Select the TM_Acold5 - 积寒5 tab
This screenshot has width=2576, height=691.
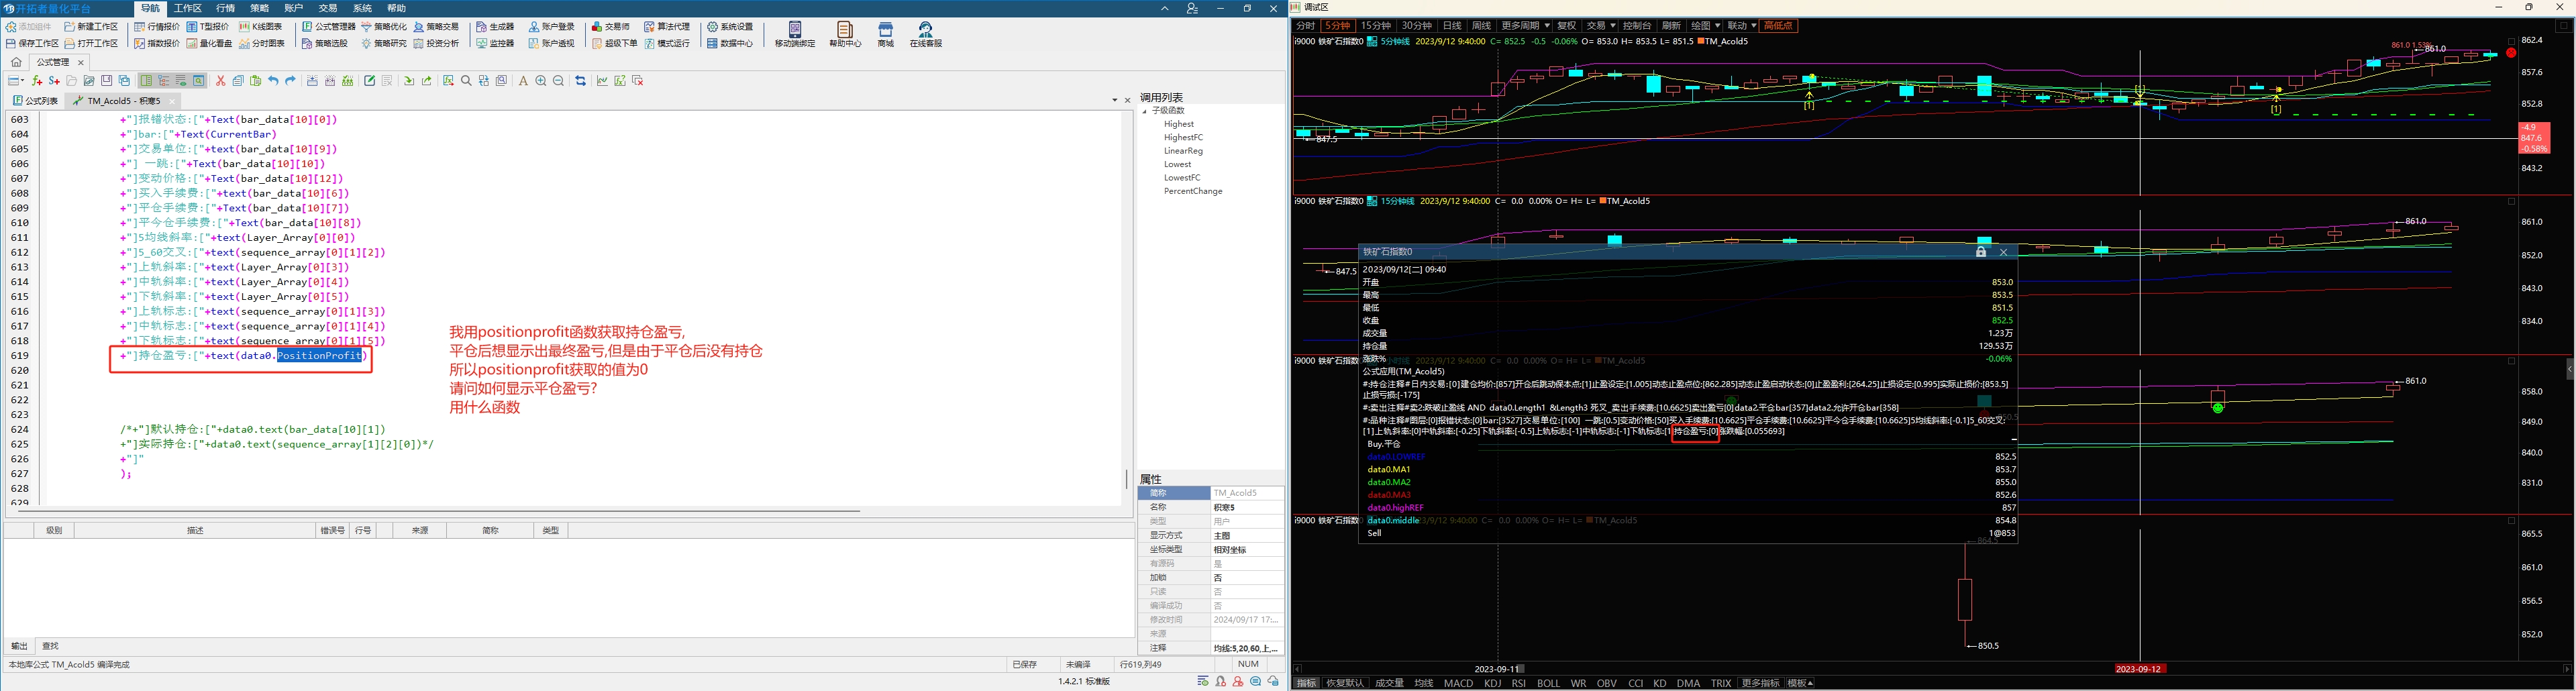coord(123,101)
